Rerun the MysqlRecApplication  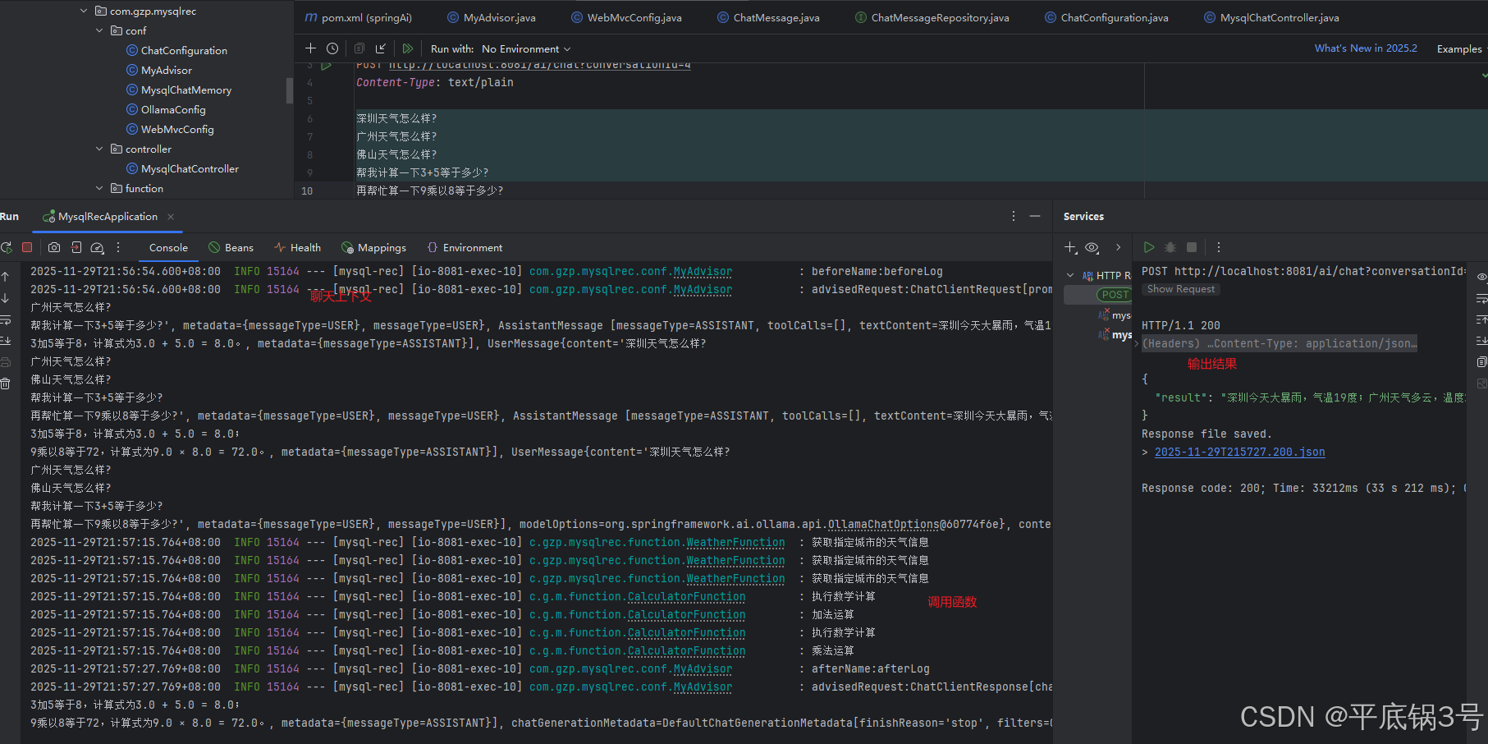click(7, 247)
